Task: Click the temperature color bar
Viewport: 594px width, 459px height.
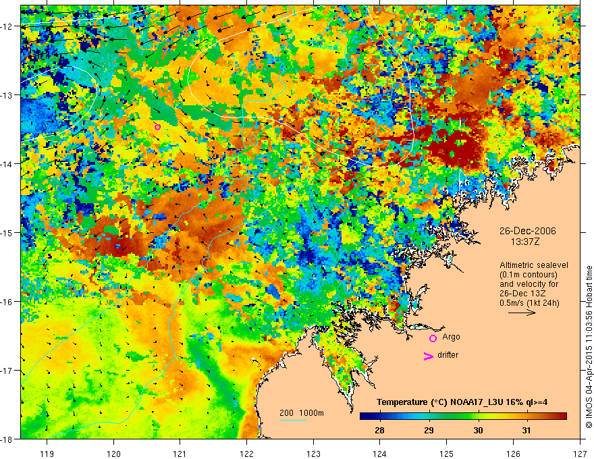Action: click(x=463, y=416)
